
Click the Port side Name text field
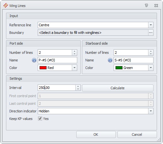tap(57, 60)
